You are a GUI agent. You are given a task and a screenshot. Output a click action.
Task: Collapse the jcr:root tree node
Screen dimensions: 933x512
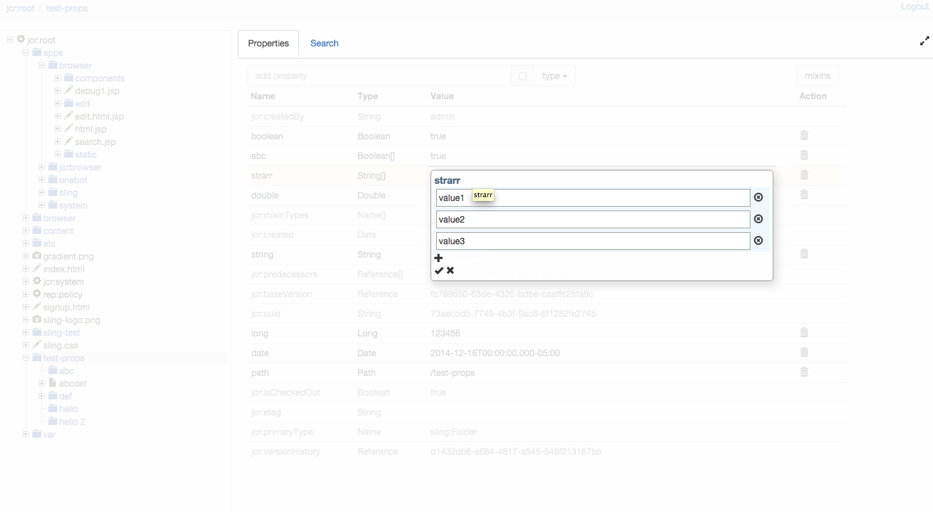[x=10, y=39]
